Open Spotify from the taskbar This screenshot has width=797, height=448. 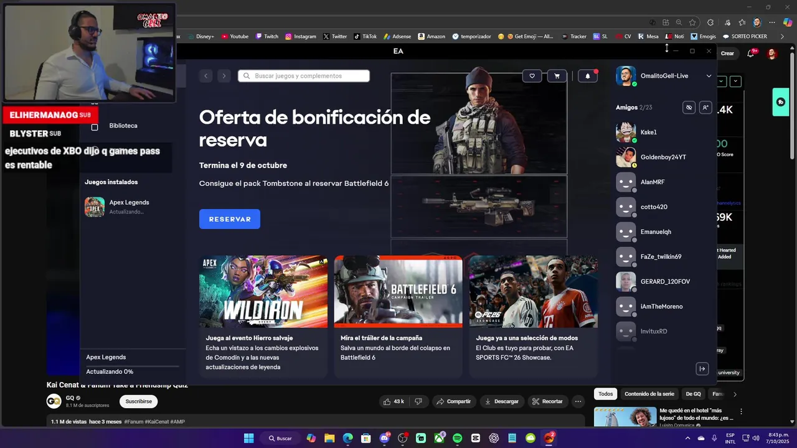[x=458, y=438]
